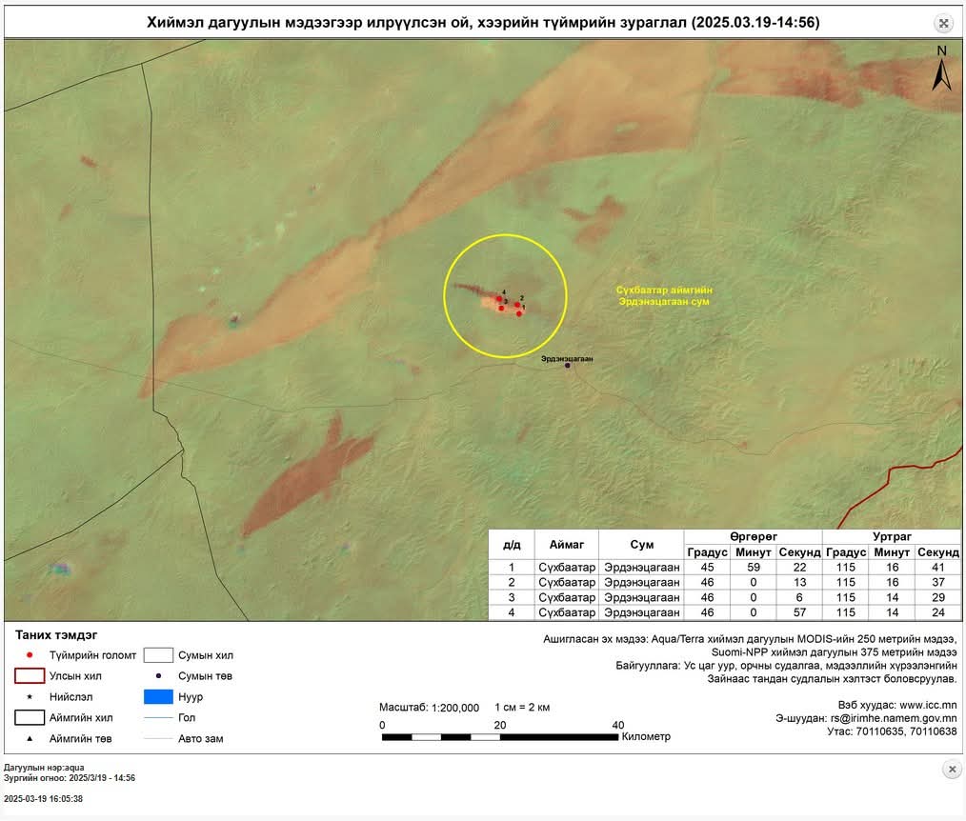Click fire hotspot marker number 1

(x=519, y=313)
